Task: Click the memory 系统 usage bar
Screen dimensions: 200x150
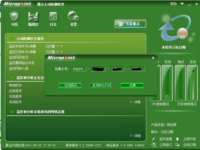Action: (x=192, y=83)
